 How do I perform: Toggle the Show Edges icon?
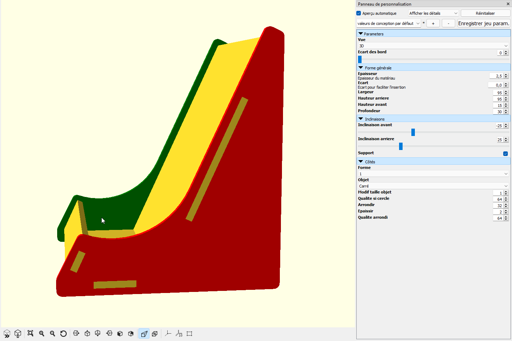[x=189, y=334]
